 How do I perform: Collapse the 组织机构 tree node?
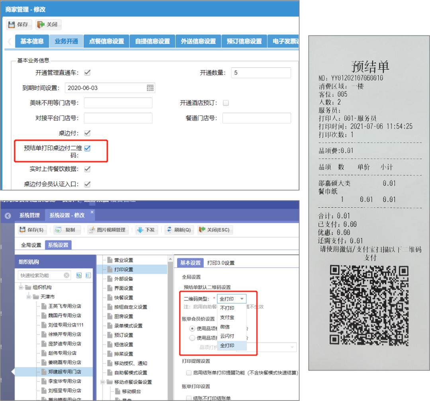21,288
